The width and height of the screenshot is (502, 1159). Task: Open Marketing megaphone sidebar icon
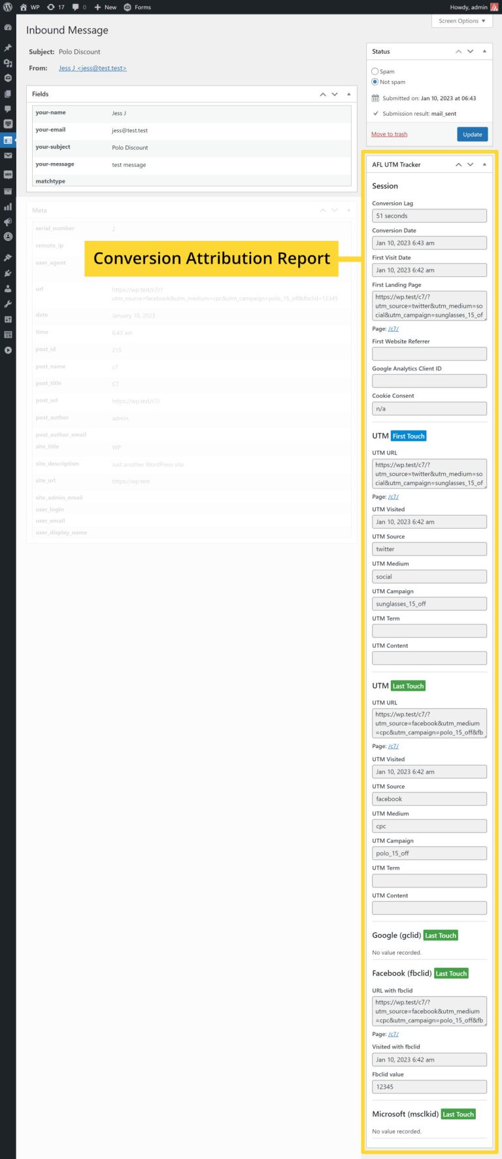click(8, 222)
